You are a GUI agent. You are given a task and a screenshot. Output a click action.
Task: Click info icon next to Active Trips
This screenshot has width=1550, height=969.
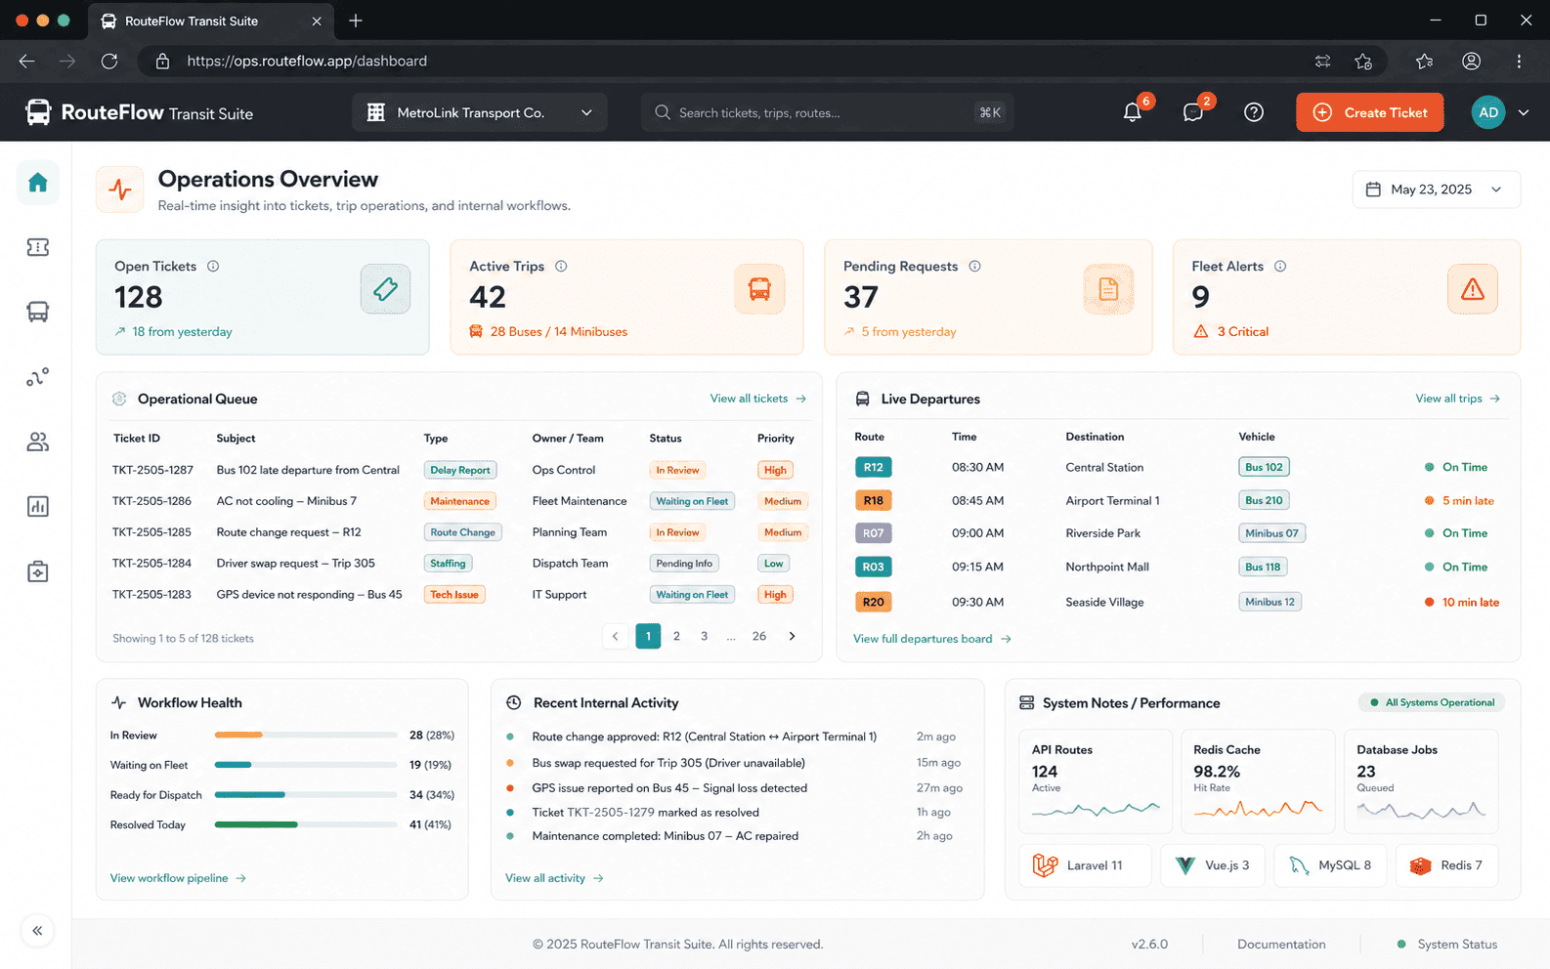(x=561, y=266)
